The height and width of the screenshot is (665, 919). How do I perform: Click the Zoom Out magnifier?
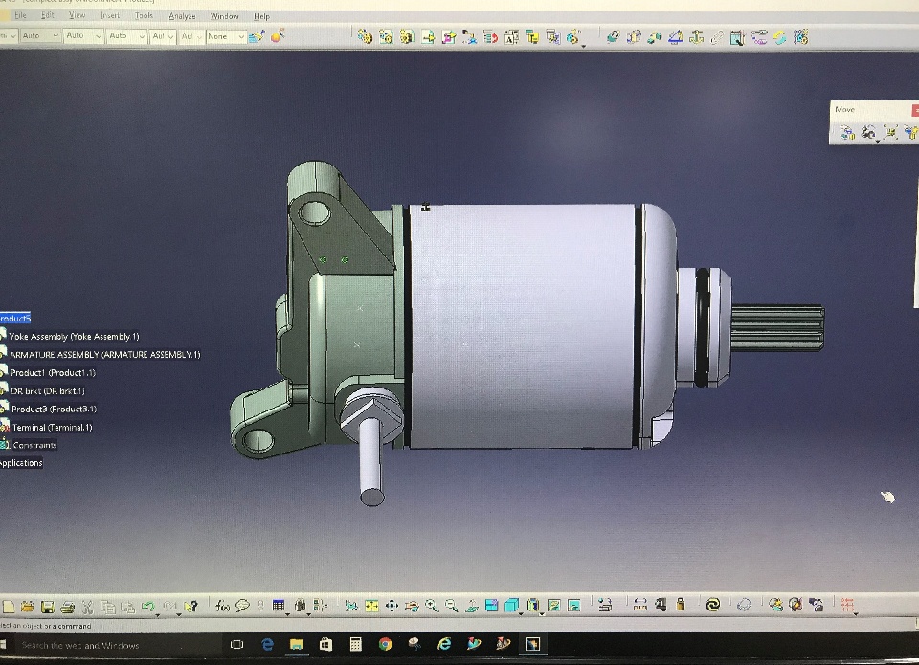(451, 606)
